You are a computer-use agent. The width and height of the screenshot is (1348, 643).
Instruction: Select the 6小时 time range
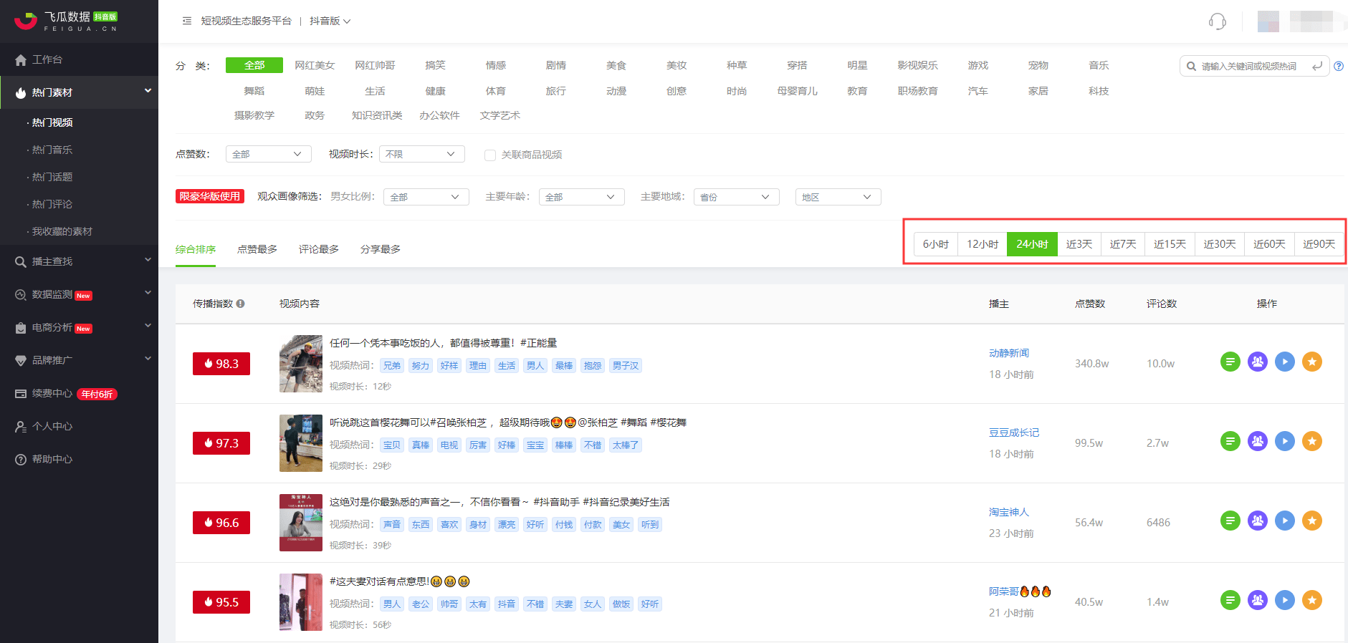coord(936,244)
